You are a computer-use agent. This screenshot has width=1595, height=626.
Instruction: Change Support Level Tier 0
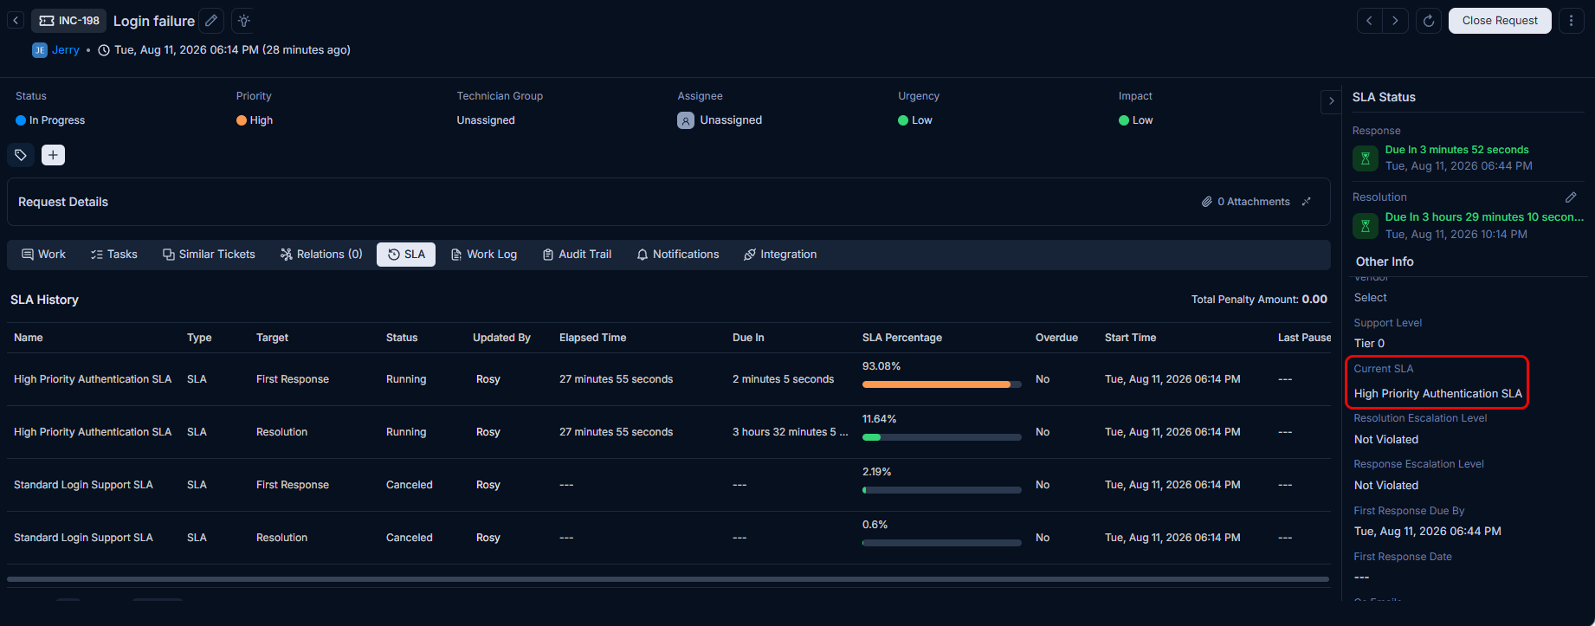point(1369,344)
